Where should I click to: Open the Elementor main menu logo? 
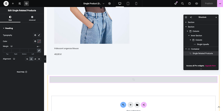(6, 4)
